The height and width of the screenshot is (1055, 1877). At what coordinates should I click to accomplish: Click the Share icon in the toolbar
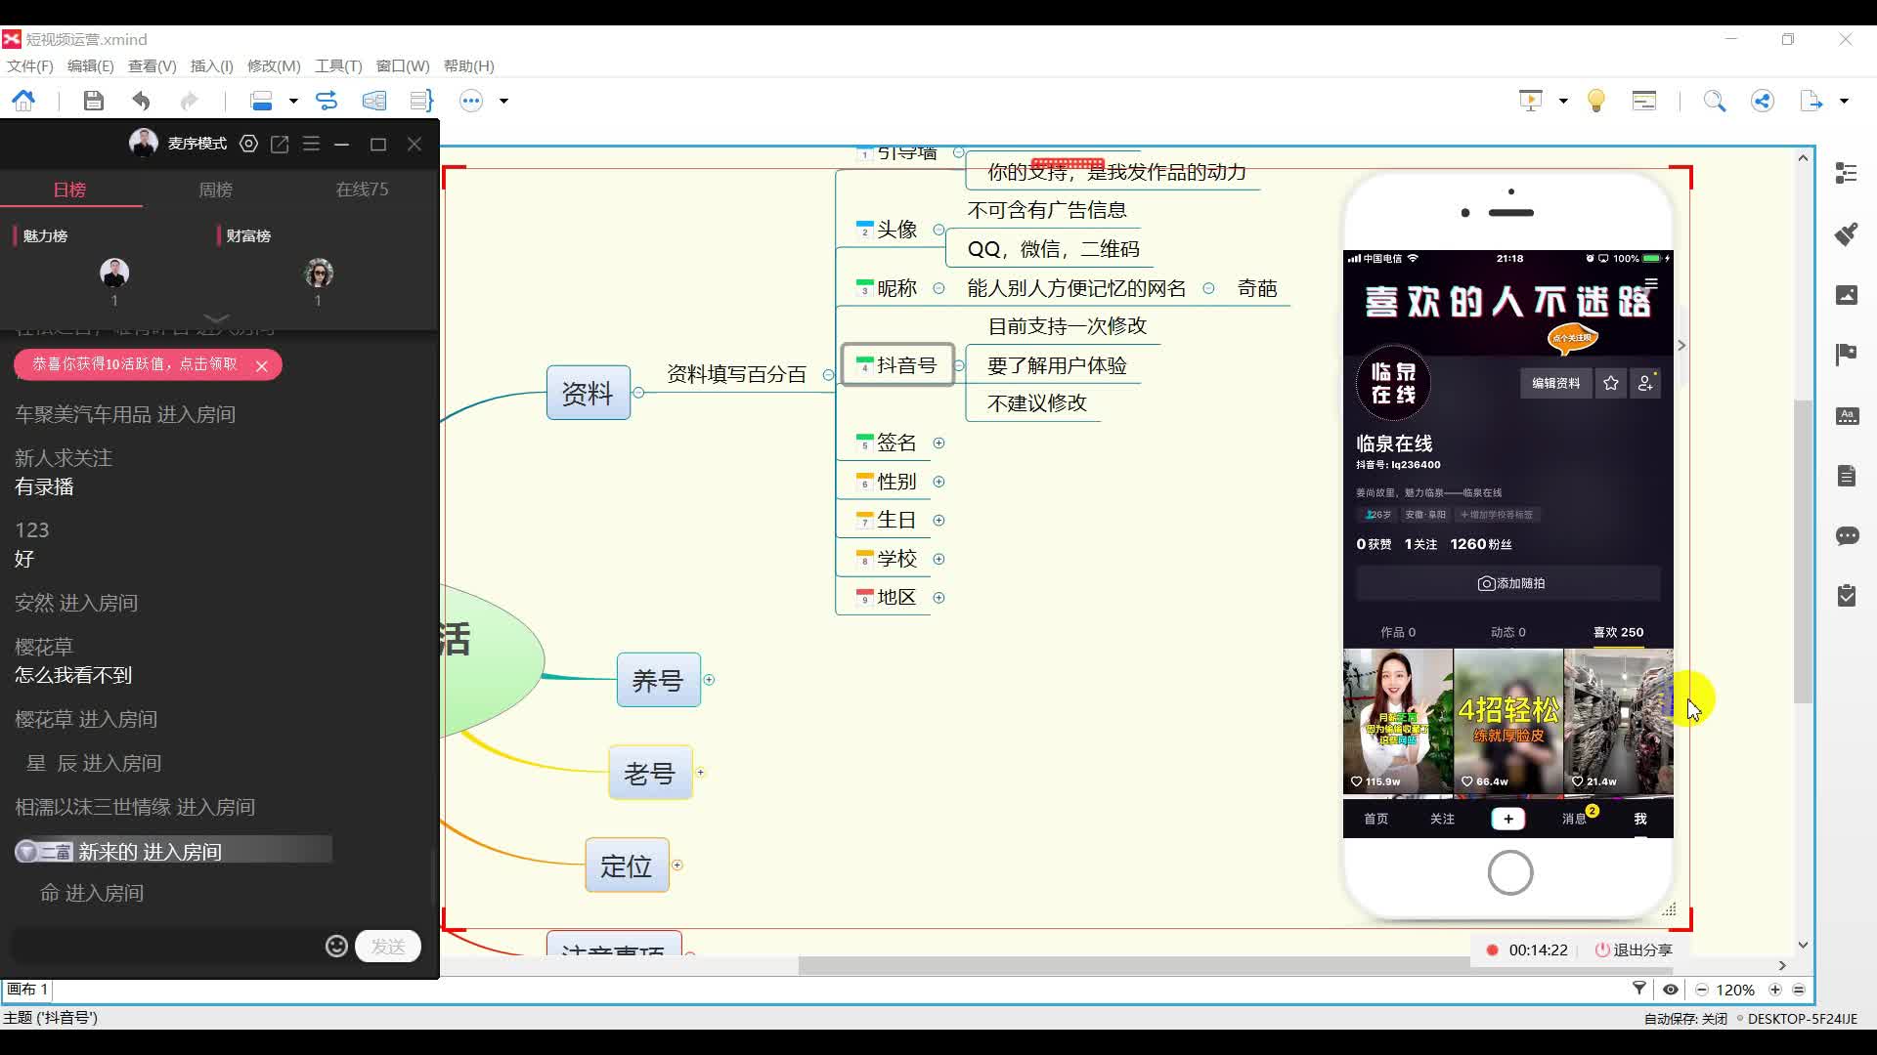coord(1763,101)
